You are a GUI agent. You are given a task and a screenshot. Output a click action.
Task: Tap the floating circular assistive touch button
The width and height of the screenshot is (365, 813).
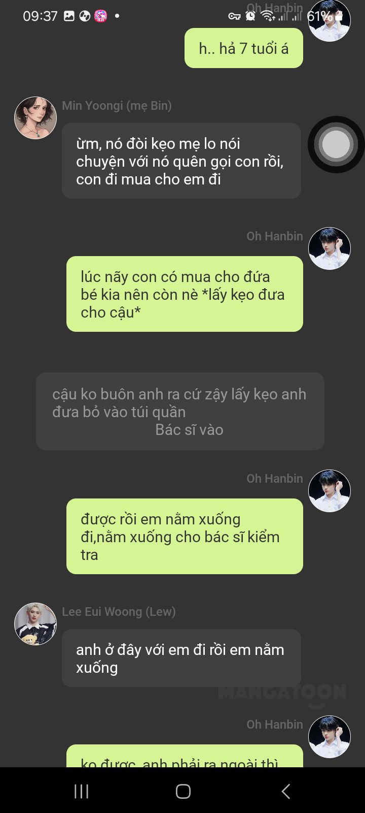[x=336, y=145]
